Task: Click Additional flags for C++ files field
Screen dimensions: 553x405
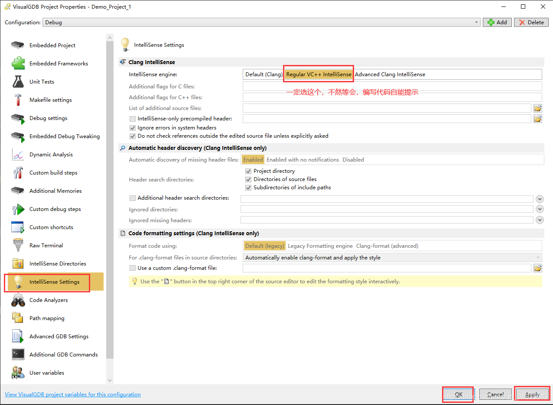Action: tap(392, 97)
